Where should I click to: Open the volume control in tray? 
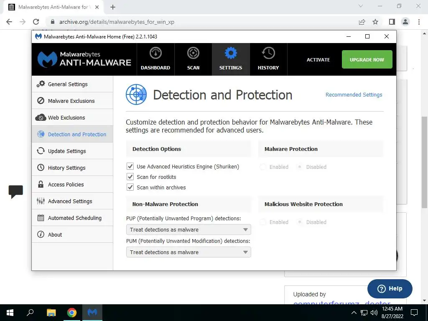tap(374, 313)
